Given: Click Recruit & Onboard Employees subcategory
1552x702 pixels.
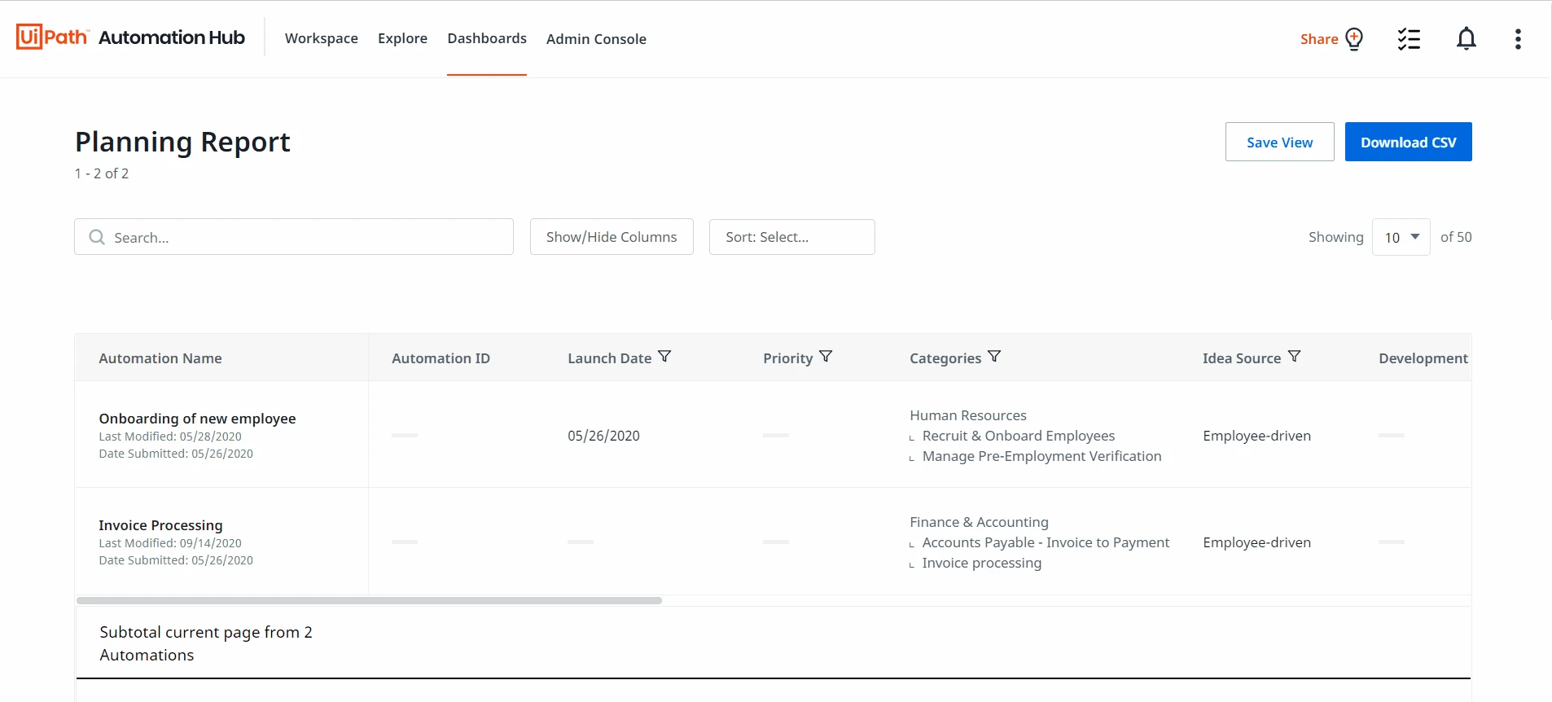Looking at the screenshot, I should coord(1019,436).
